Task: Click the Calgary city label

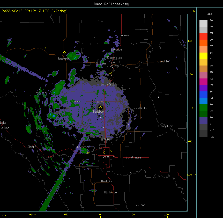Action: click(103, 156)
